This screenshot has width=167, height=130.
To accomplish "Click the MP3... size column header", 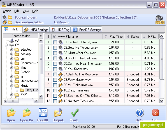I will point(150,37).
